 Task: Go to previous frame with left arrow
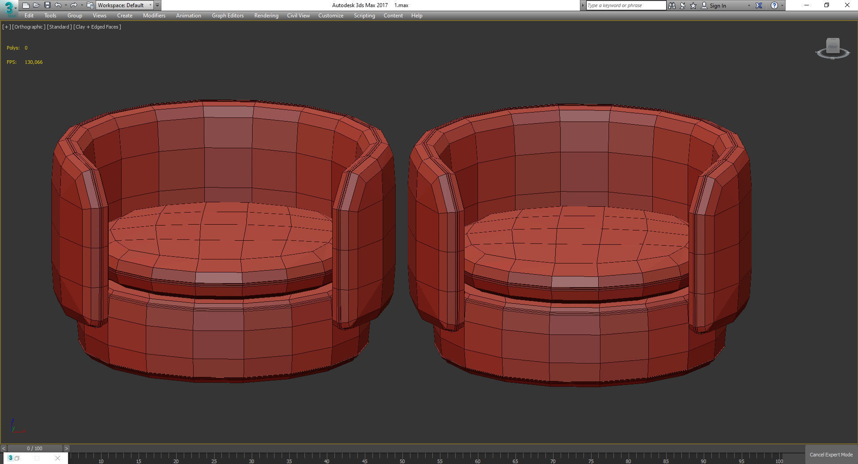click(x=4, y=448)
